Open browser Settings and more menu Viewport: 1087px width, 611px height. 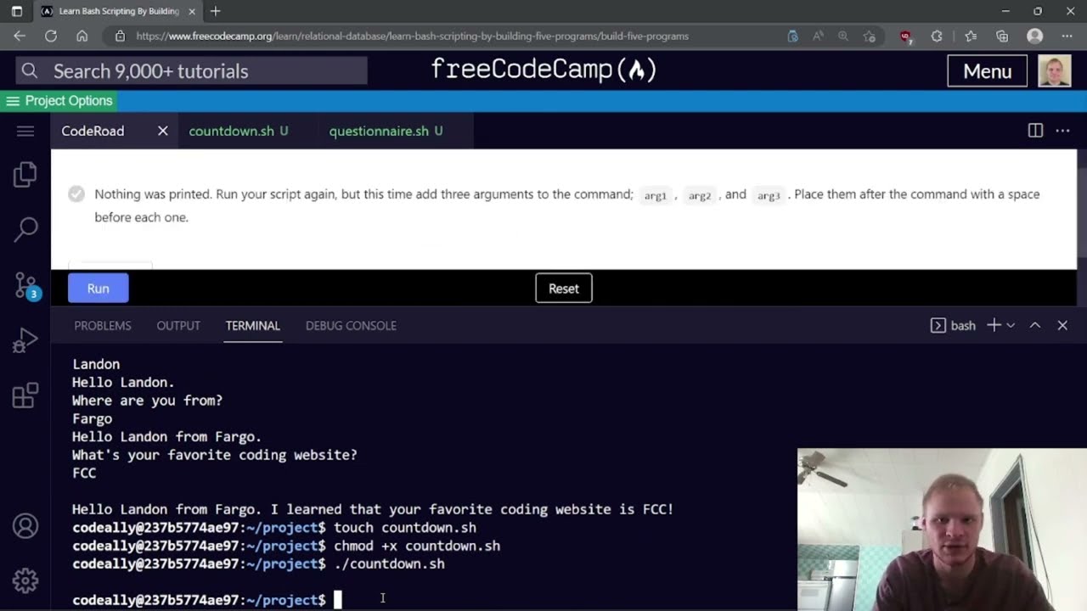click(1067, 36)
